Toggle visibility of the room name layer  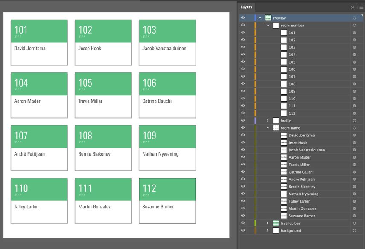[242, 127]
